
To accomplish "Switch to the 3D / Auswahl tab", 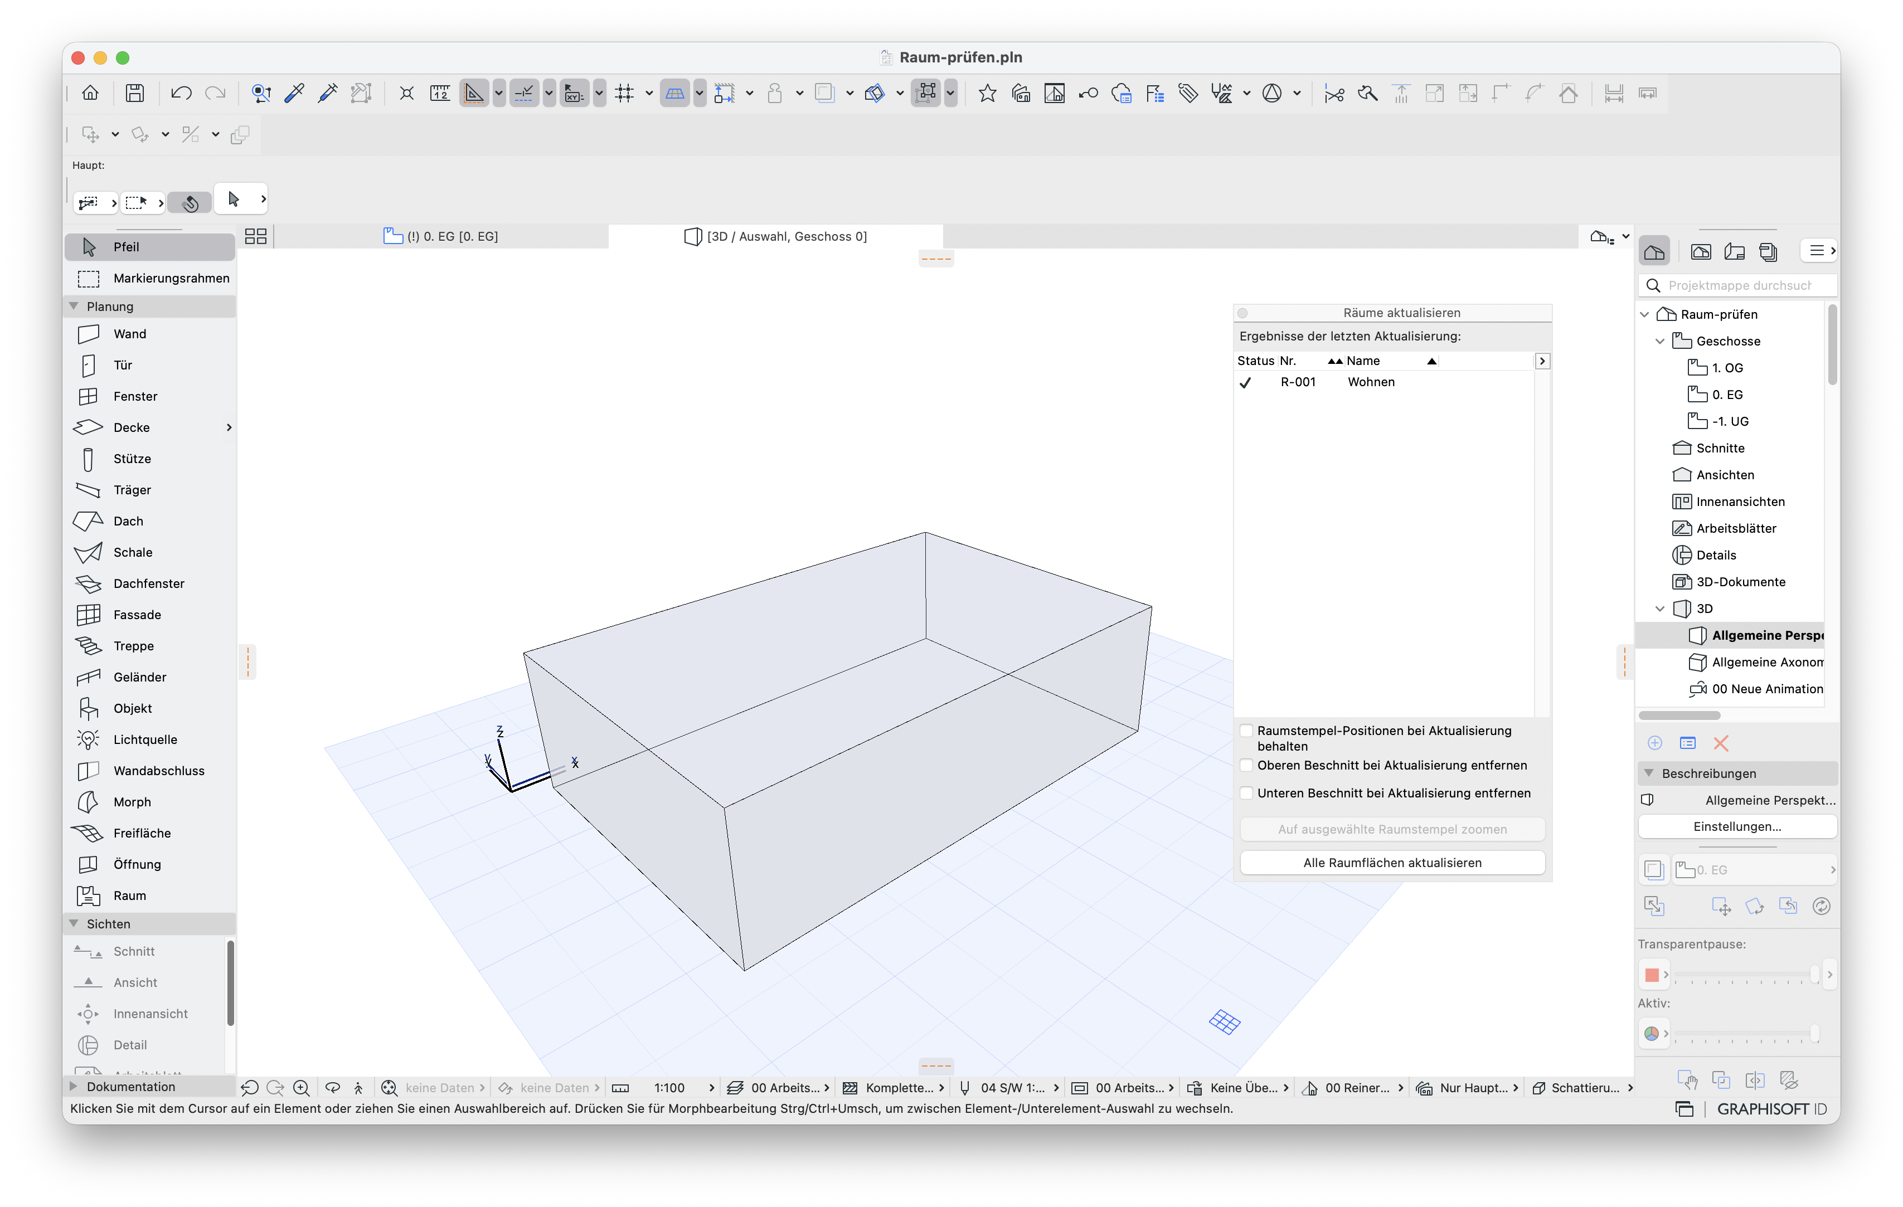I will coord(775,236).
